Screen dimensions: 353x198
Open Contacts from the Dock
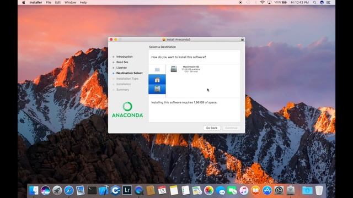[x=151, y=191]
